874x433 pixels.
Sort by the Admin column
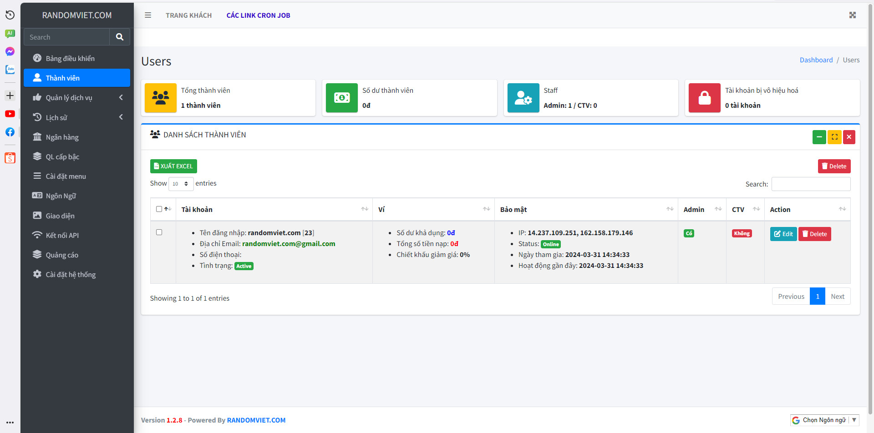coord(702,209)
